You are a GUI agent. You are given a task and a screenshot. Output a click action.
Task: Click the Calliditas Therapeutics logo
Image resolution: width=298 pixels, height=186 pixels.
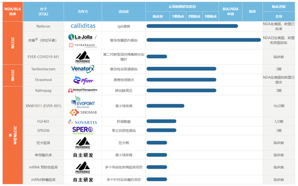click(x=83, y=27)
